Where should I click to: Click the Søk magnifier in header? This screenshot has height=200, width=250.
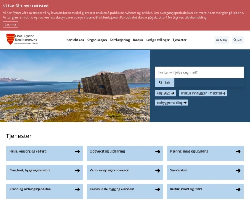(237, 40)
